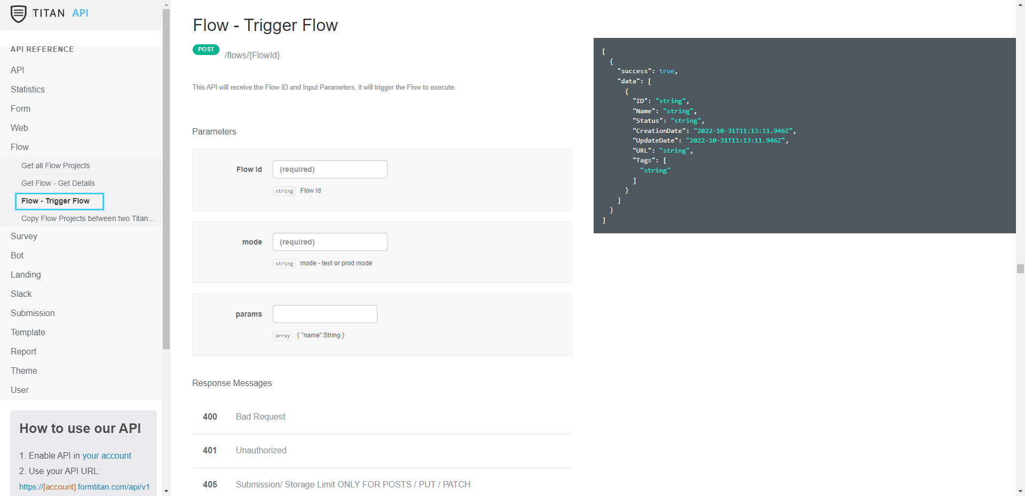Click the right page scrollbar
The width and height of the screenshot is (1025, 496).
tap(1021, 269)
